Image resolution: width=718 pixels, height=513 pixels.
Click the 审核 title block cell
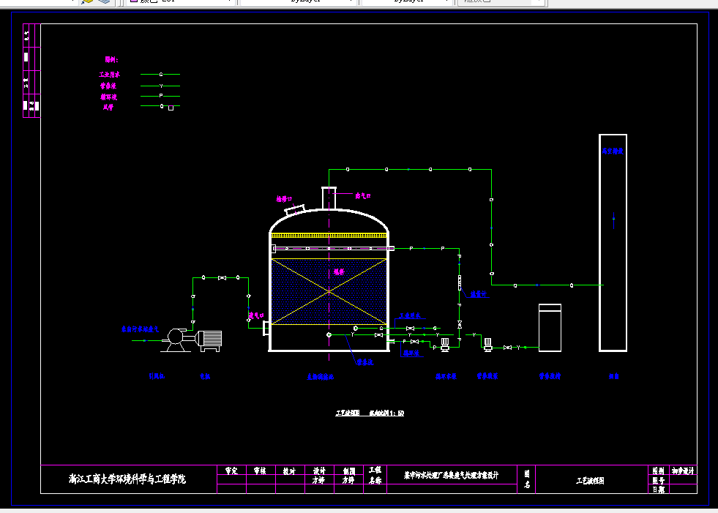[x=261, y=471]
